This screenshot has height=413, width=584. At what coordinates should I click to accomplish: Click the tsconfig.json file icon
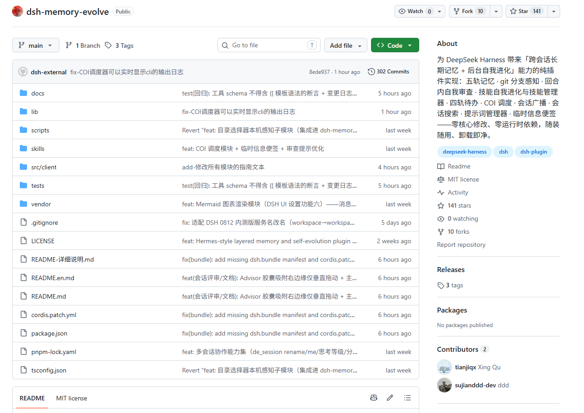coord(23,370)
